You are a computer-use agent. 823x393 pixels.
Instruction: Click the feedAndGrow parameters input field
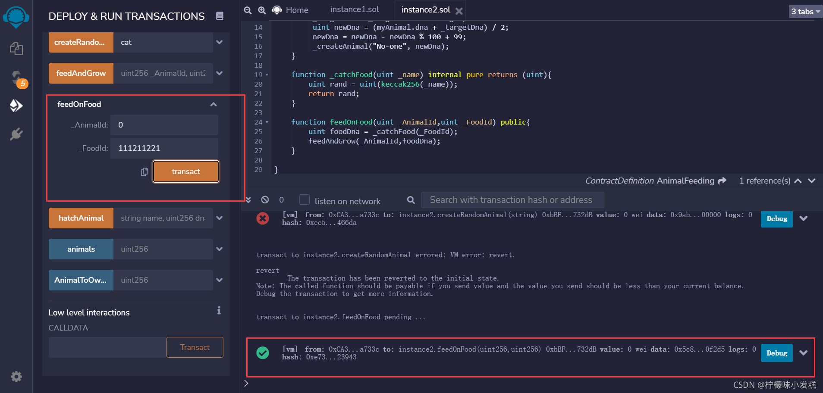point(163,73)
